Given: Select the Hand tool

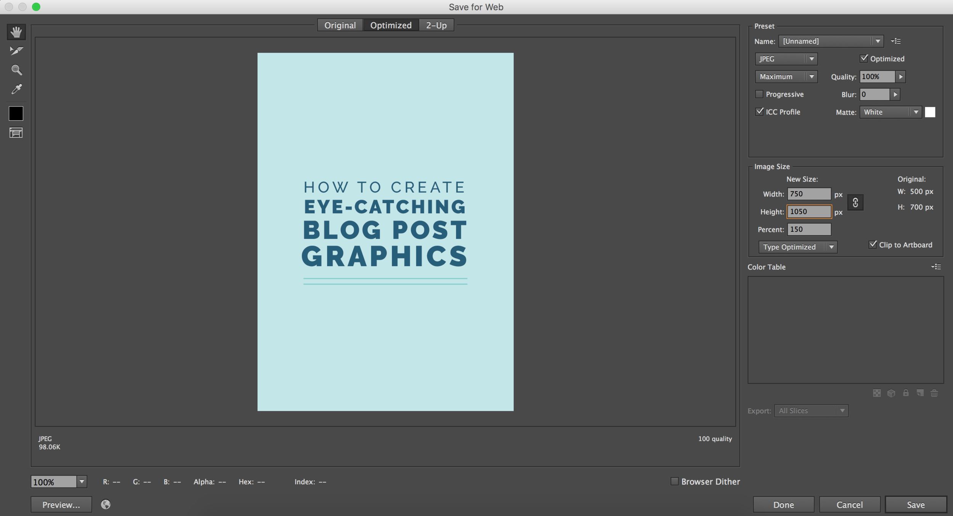Looking at the screenshot, I should click(x=16, y=32).
